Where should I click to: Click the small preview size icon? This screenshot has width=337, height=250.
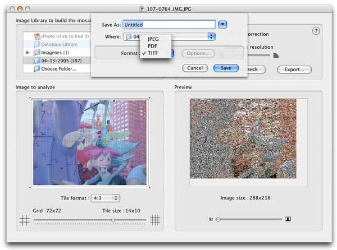point(211,219)
